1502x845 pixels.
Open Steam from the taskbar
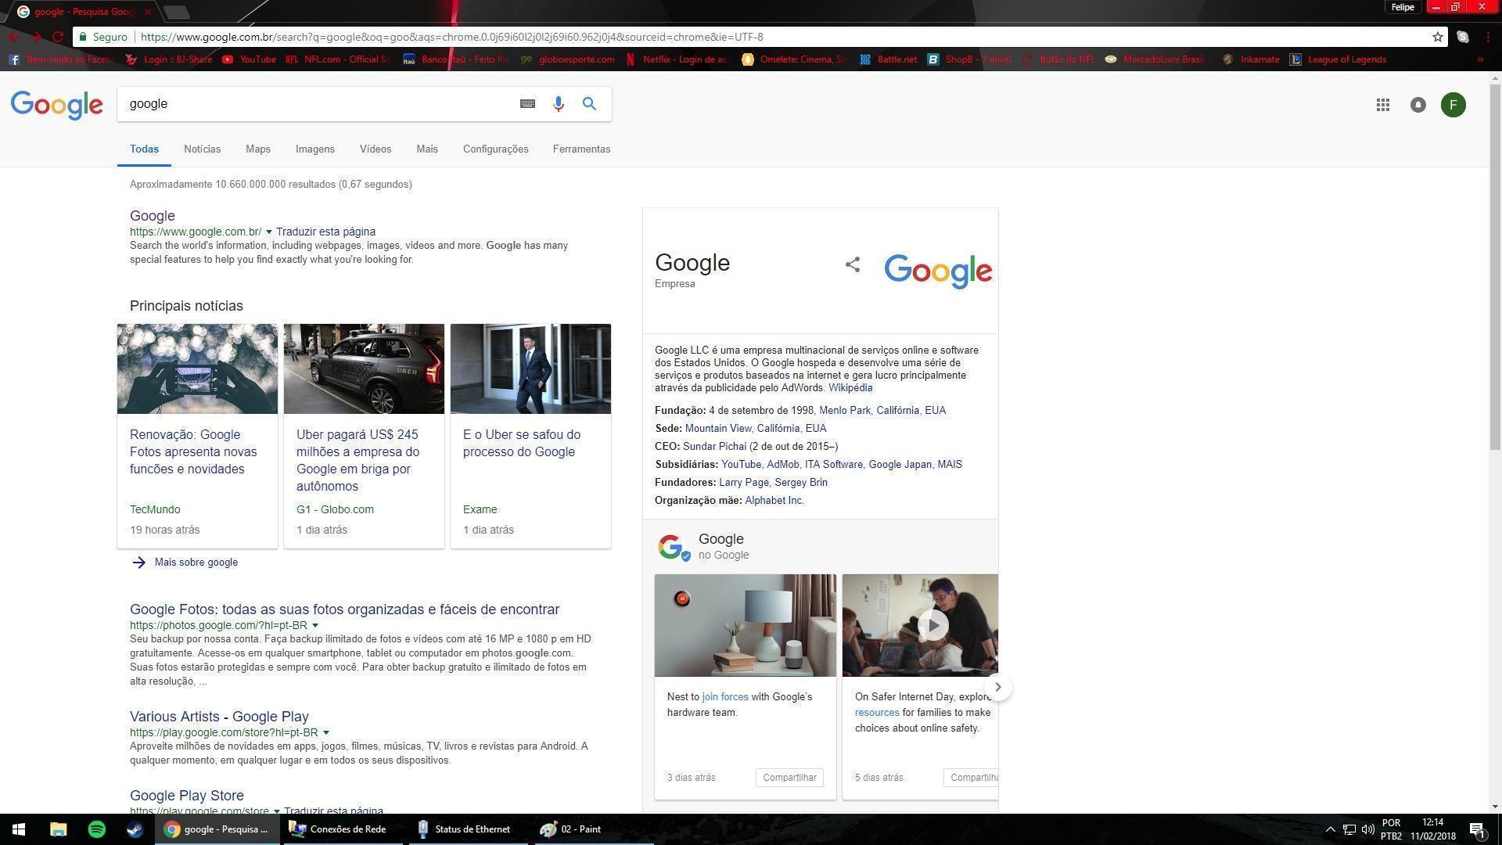(135, 829)
